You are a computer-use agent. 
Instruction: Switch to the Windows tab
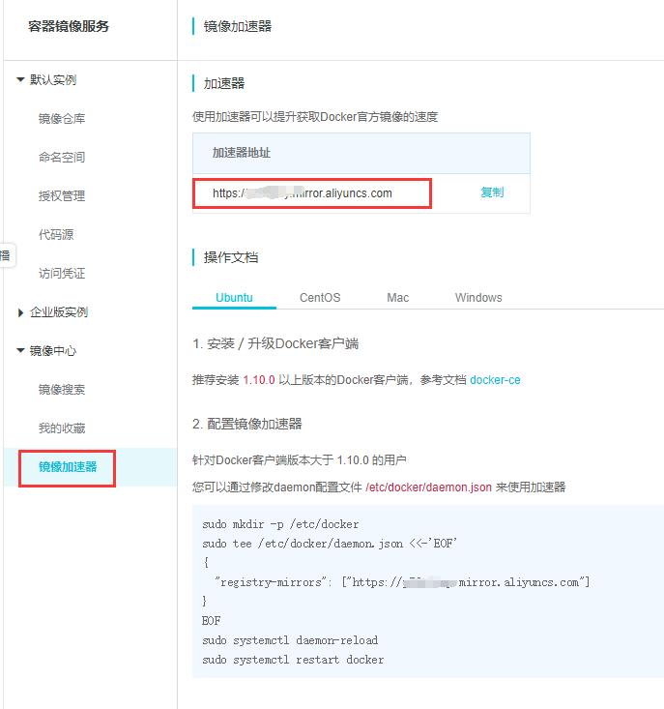pyautogui.click(x=478, y=298)
